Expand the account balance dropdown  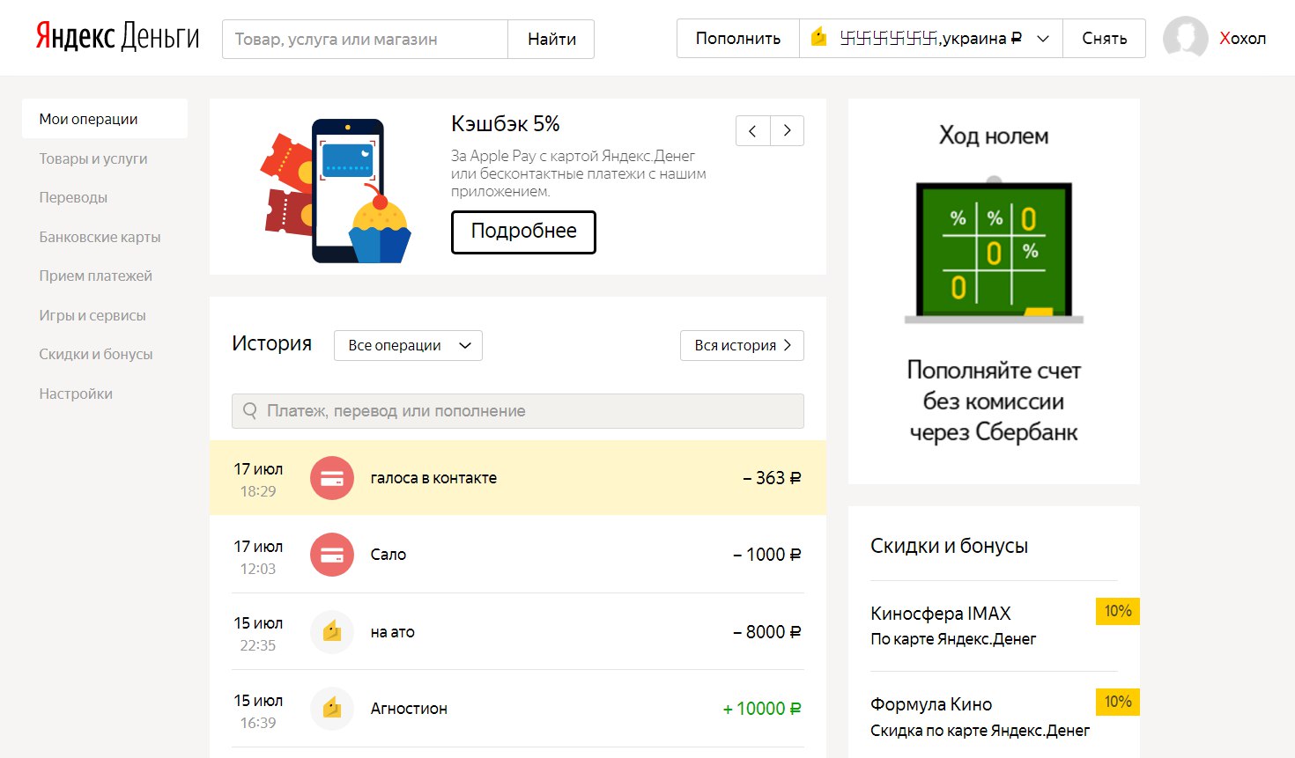(1043, 39)
